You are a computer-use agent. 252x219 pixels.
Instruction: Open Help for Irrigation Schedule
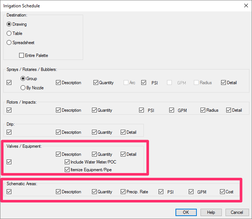click(211, 212)
